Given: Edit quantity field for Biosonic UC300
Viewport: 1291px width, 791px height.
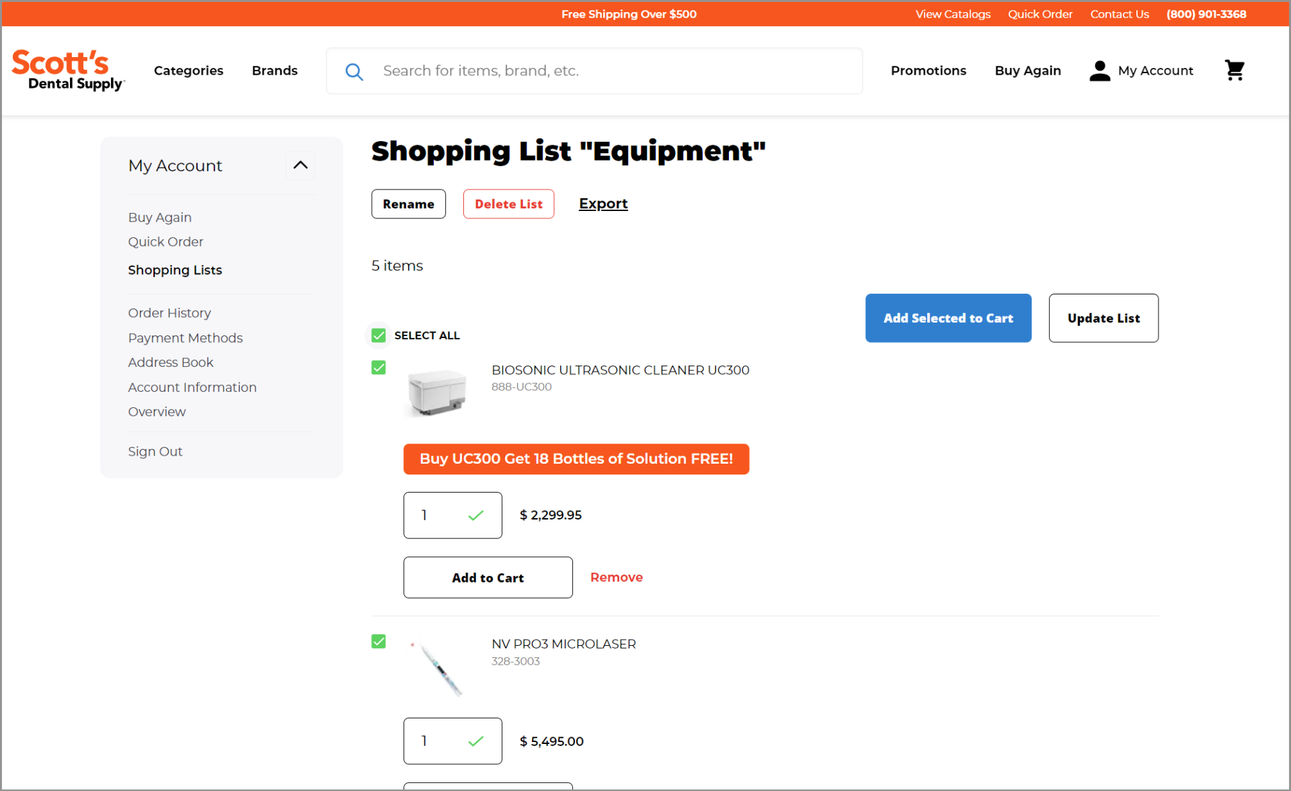Looking at the screenshot, I should [x=453, y=515].
